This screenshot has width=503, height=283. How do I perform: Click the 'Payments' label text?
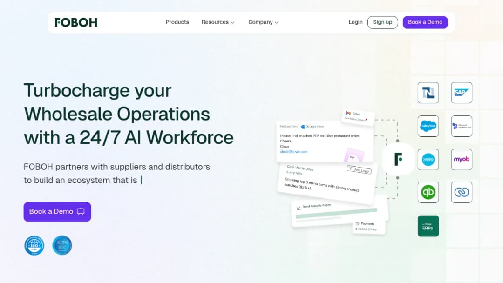(367, 224)
